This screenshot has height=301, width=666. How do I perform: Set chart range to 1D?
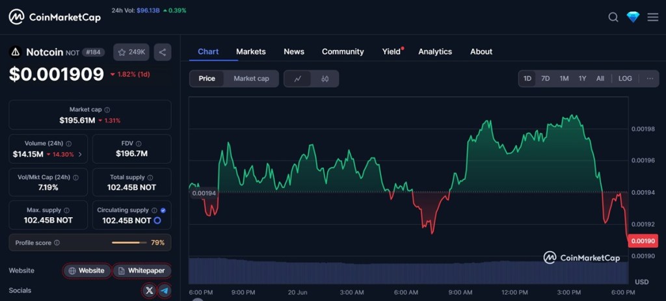click(x=527, y=79)
